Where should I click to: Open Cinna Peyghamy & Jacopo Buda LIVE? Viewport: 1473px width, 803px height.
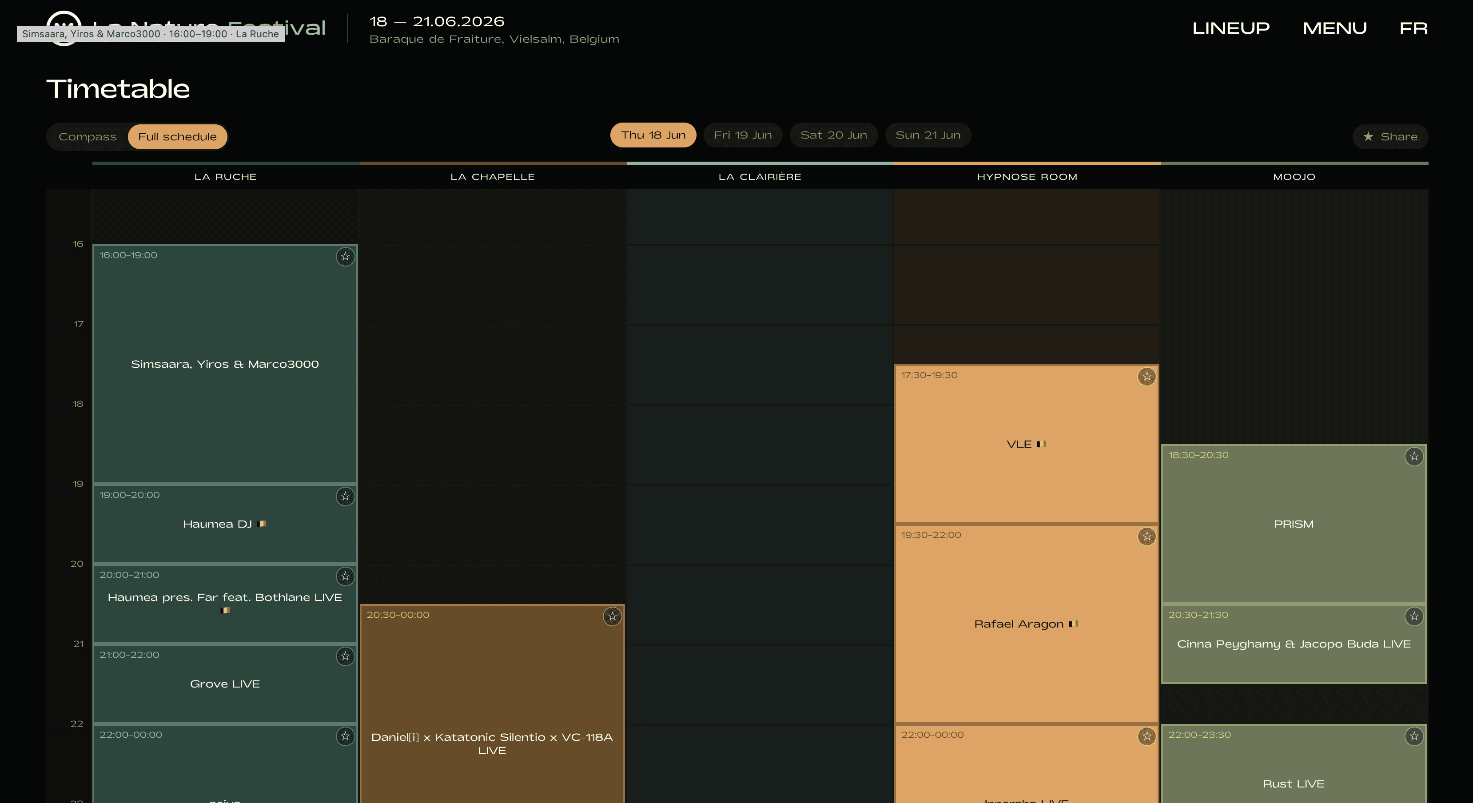click(1294, 644)
